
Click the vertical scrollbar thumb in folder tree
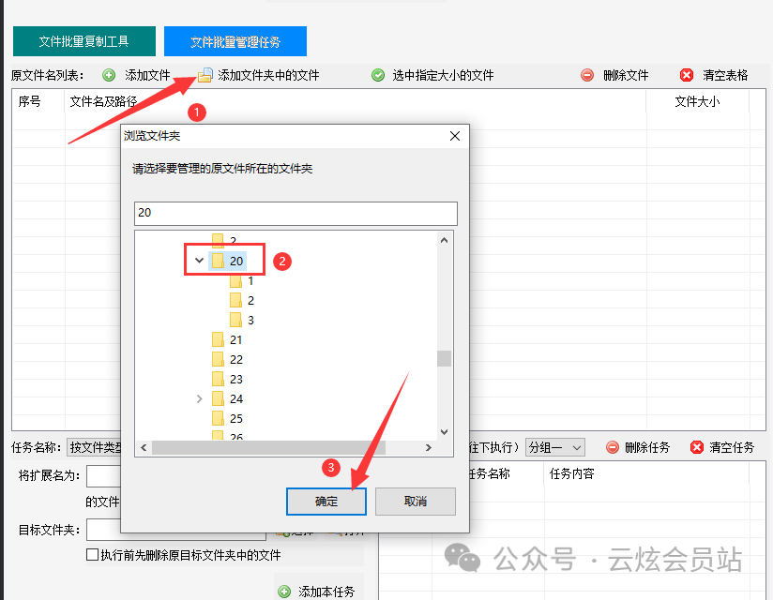coord(444,359)
